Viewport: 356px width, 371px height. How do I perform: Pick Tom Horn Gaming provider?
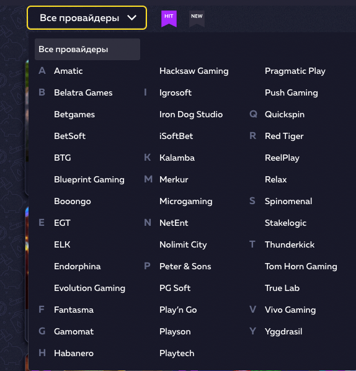point(301,266)
